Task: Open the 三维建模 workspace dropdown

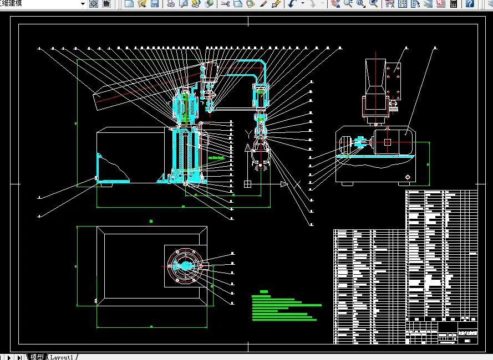Action: 83,4
